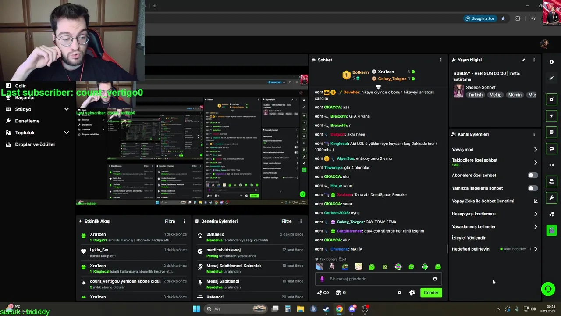Toggle Abonelere özel sohbet switch
561x316 pixels.
(533, 175)
